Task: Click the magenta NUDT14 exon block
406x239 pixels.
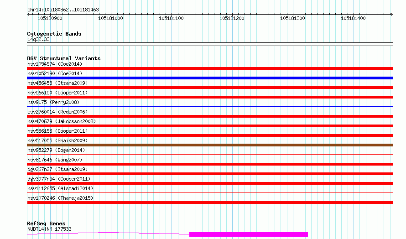Action: coord(249,234)
